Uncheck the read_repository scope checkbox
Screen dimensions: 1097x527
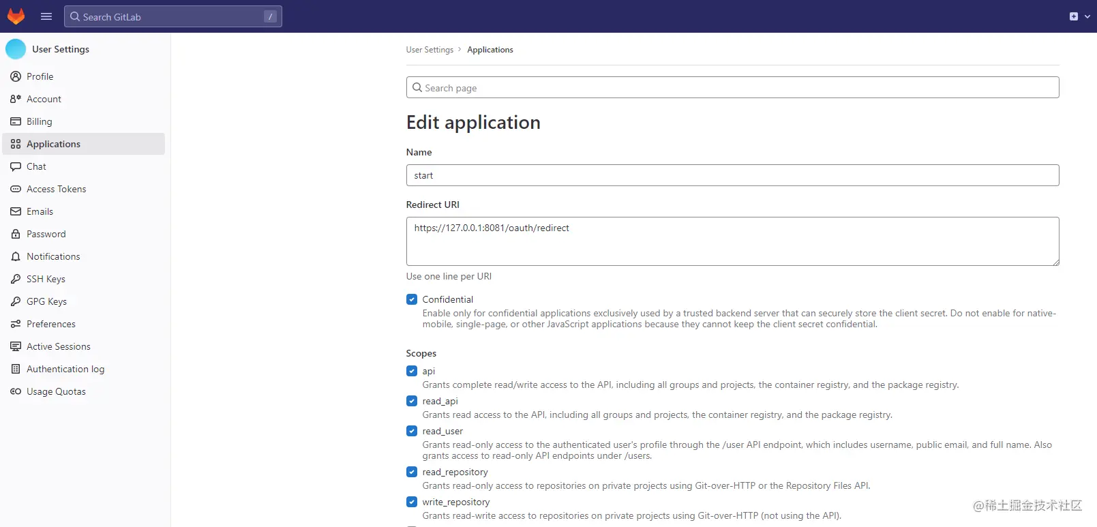tap(412, 472)
